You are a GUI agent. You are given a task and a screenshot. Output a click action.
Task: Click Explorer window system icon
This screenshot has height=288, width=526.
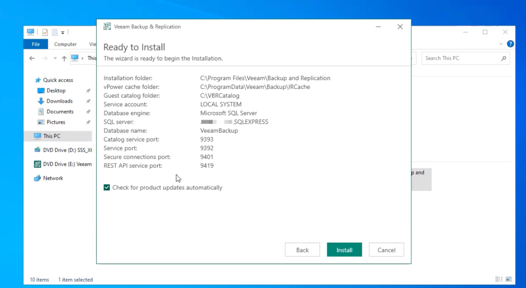[30, 32]
